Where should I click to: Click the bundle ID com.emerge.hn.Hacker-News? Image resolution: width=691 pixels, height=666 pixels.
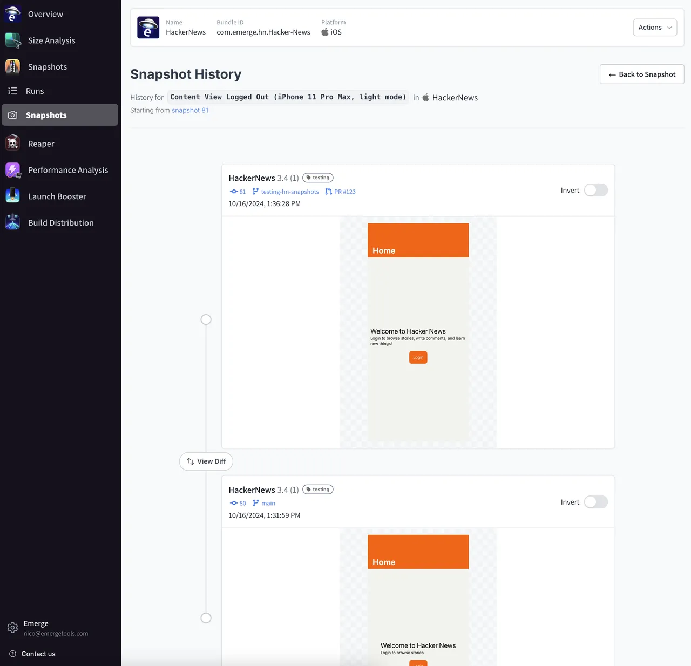[x=263, y=32]
